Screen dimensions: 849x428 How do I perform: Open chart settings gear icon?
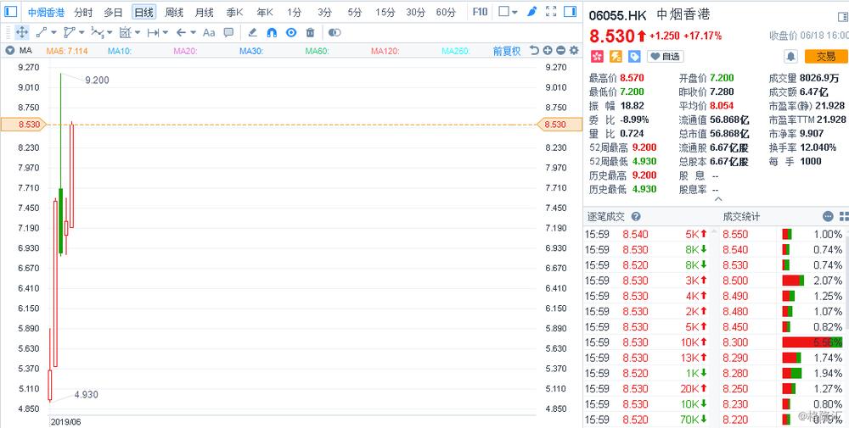point(574,50)
